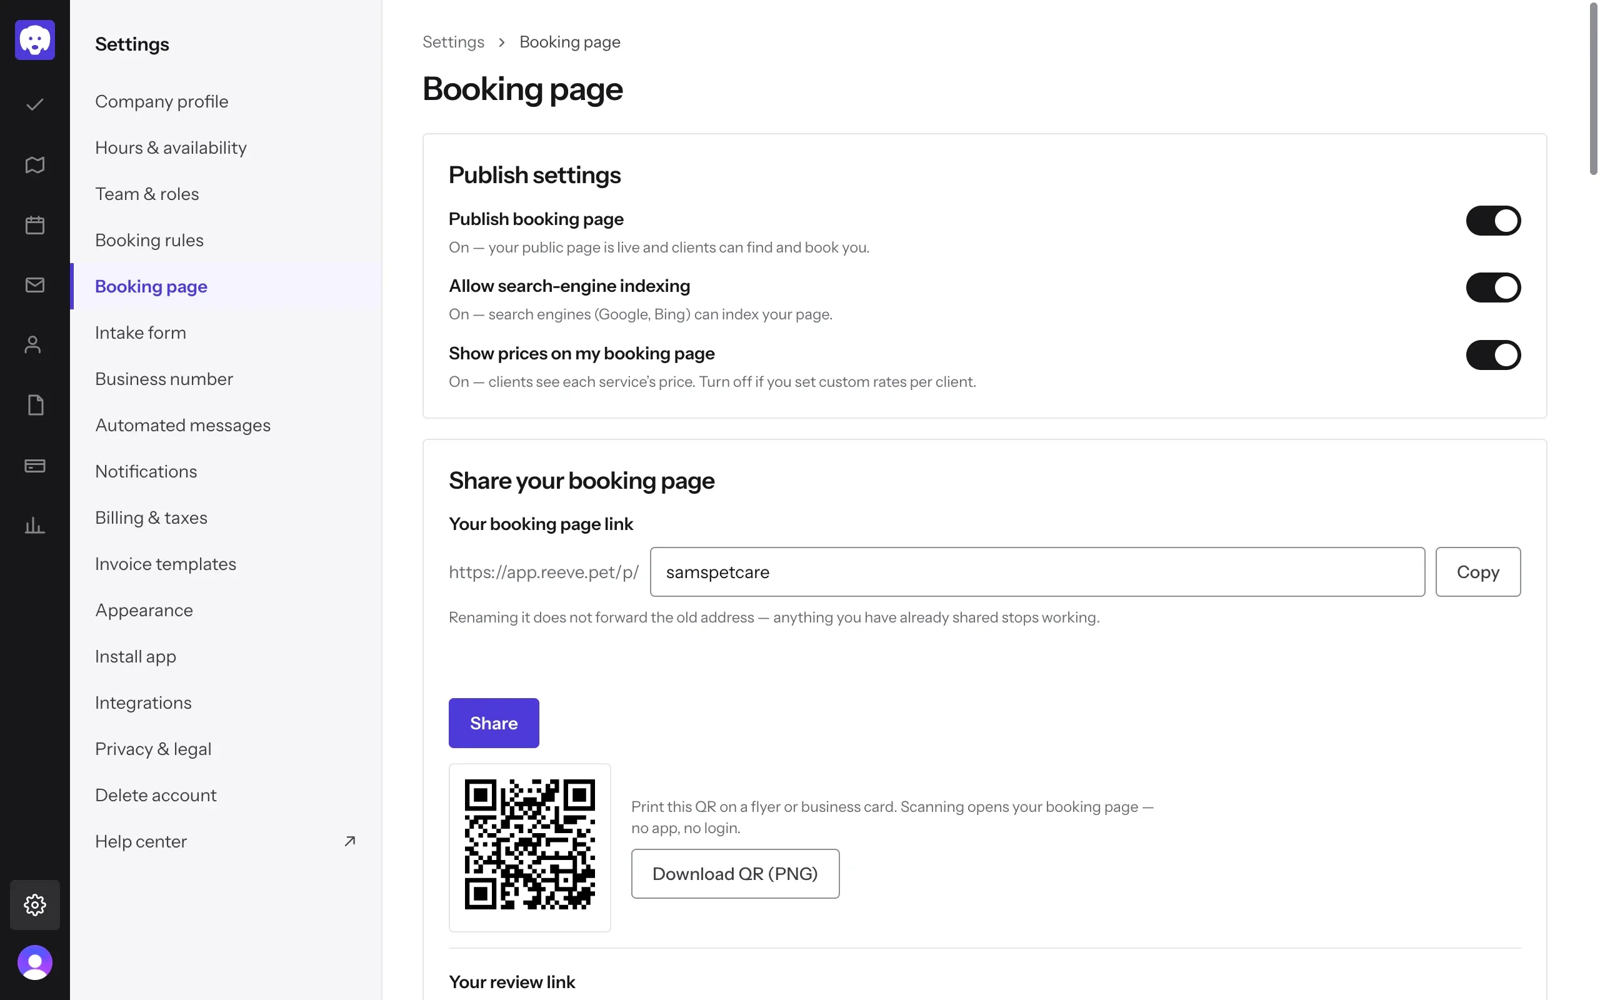Click the Publish settings heading

[534, 174]
